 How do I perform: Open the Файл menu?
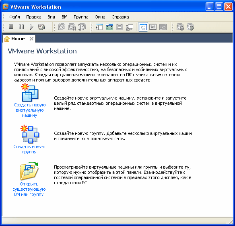[14, 17]
